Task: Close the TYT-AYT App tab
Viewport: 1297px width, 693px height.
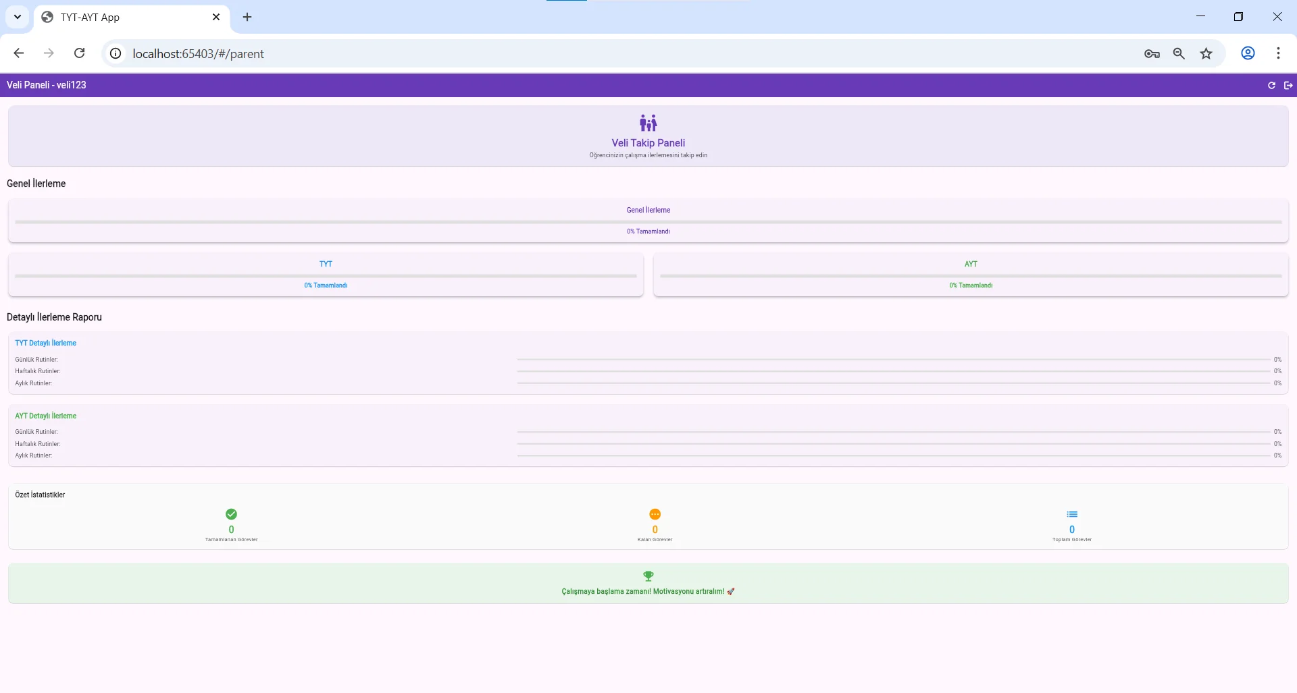Action: 216,17
